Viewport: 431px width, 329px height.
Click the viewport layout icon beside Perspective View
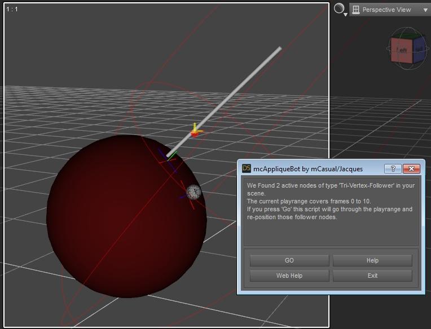point(355,10)
